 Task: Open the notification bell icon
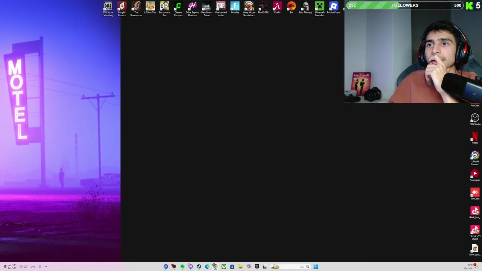click(x=5, y=266)
